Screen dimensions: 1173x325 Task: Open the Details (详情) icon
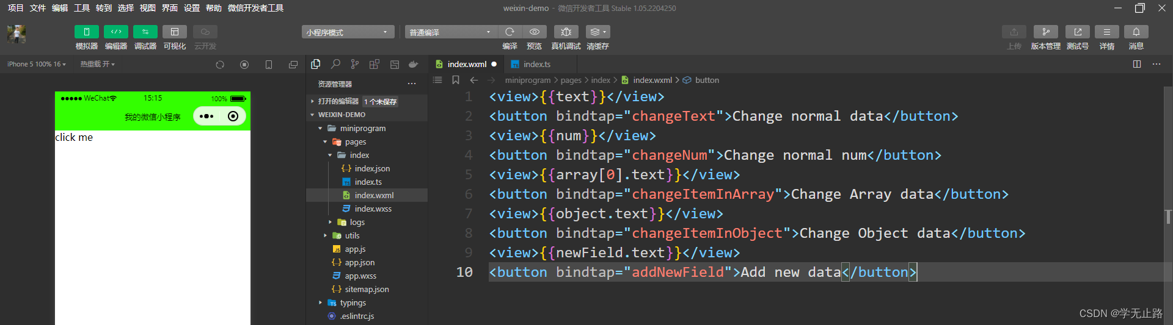(1106, 32)
